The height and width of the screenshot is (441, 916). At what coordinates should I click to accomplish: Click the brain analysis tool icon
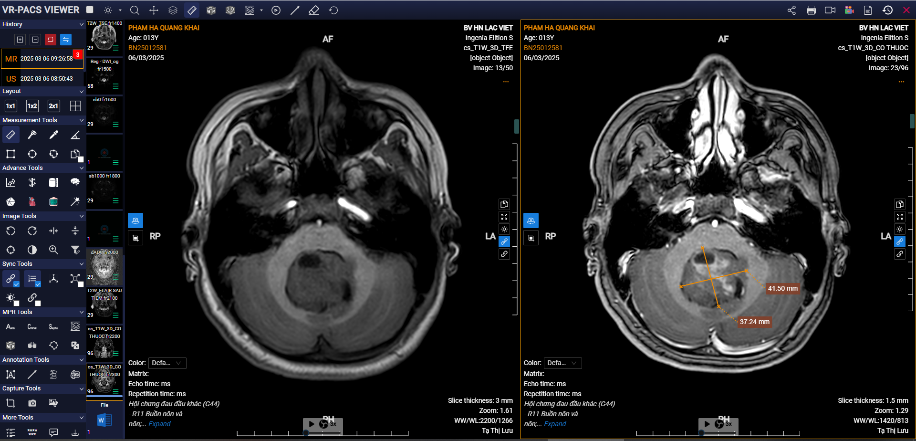75,182
